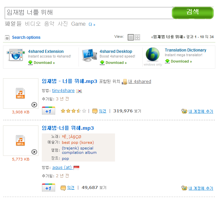Switch to list view icon

click(131, 37)
